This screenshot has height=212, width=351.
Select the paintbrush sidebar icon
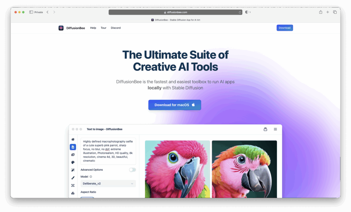[73, 178]
